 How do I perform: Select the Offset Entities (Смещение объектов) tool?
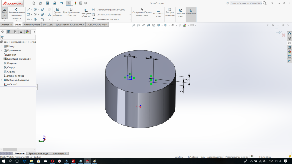86,10
